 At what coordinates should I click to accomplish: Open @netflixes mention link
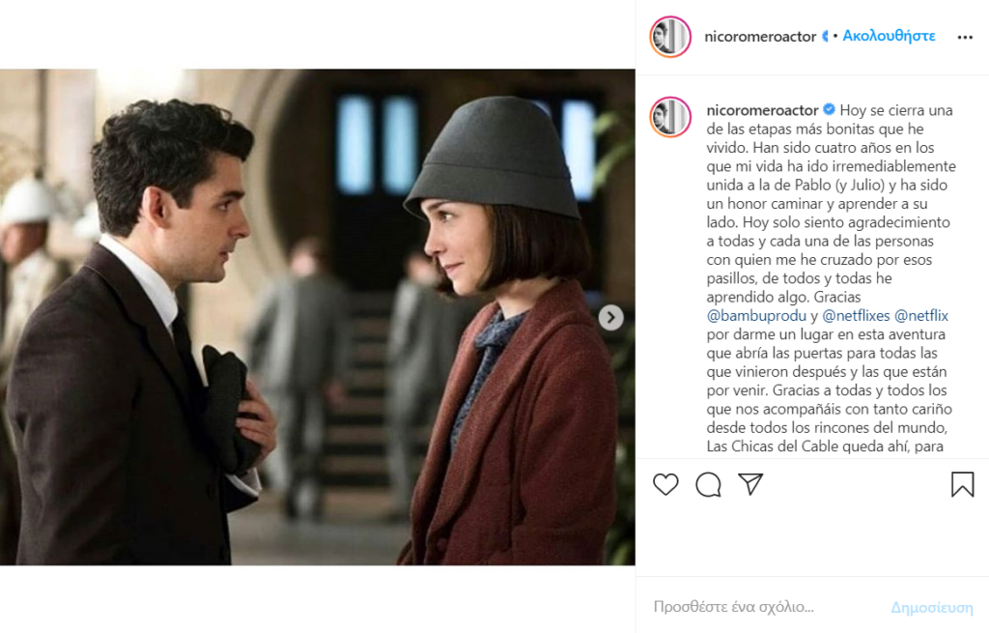pyautogui.click(x=856, y=316)
